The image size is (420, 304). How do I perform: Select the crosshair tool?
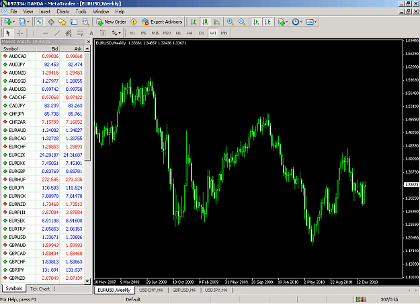(19, 33)
